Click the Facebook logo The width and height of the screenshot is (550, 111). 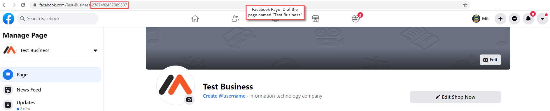(x=8, y=19)
